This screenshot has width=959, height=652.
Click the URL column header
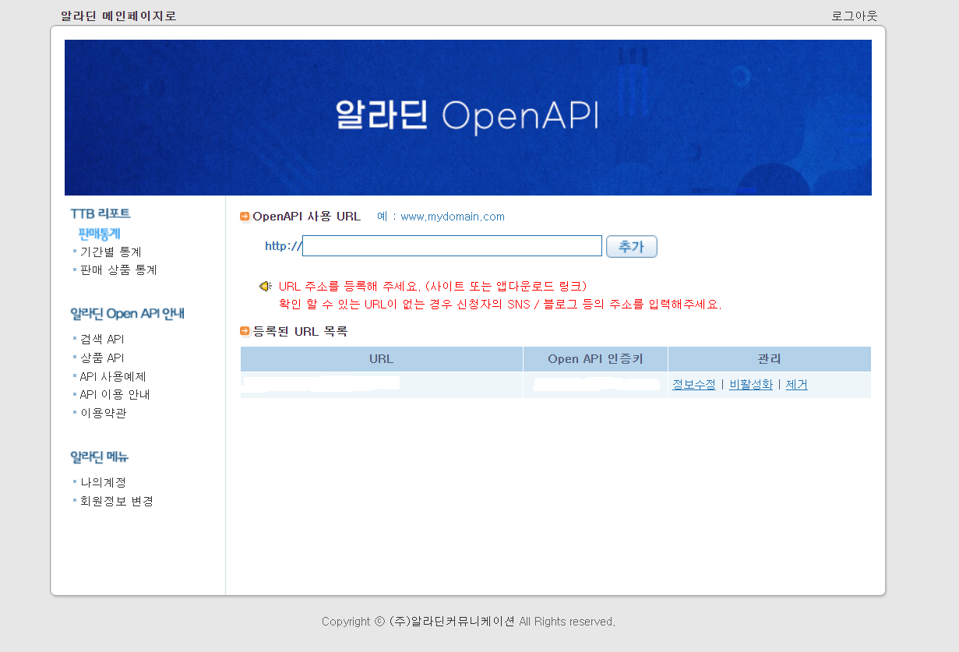pos(382,359)
